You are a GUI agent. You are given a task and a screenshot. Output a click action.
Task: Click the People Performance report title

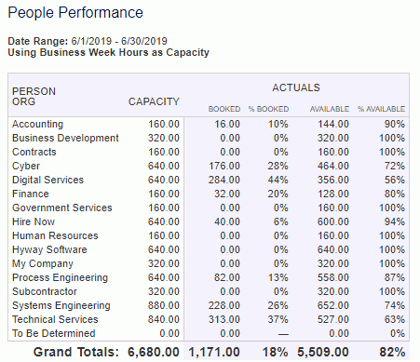75,13
